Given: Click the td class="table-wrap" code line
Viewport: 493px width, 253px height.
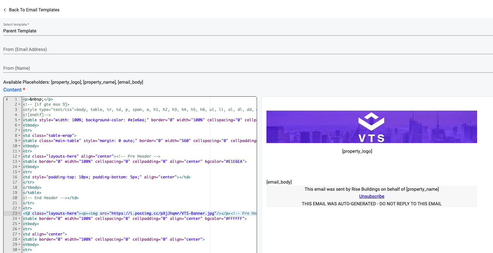Looking at the screenshot, I should pos(50,136).
